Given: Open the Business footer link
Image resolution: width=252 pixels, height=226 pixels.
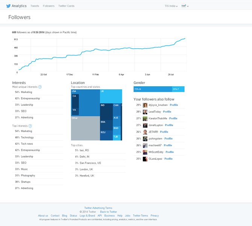Looking at the screenshot, I should [109, 216].
